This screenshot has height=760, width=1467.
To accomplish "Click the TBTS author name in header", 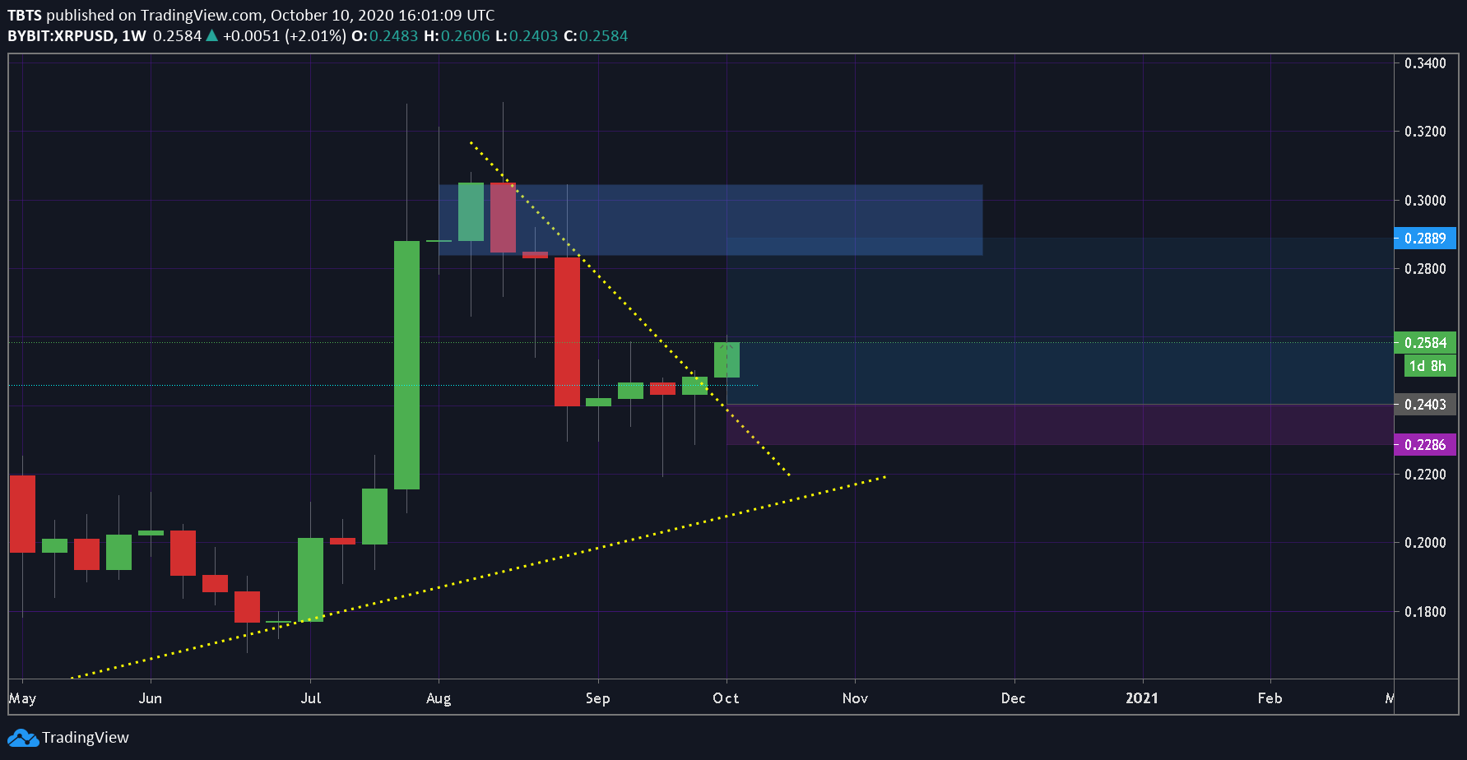I will tap(25, 16).
